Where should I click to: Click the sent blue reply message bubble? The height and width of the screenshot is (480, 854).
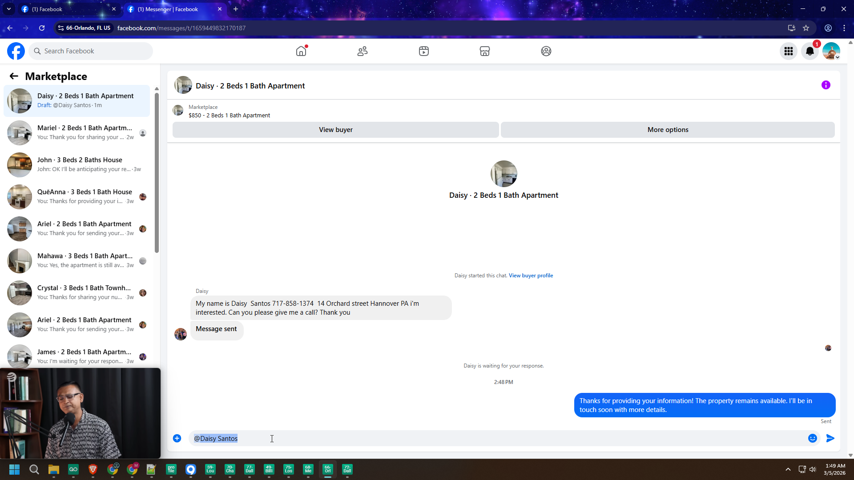pos(705,405)
